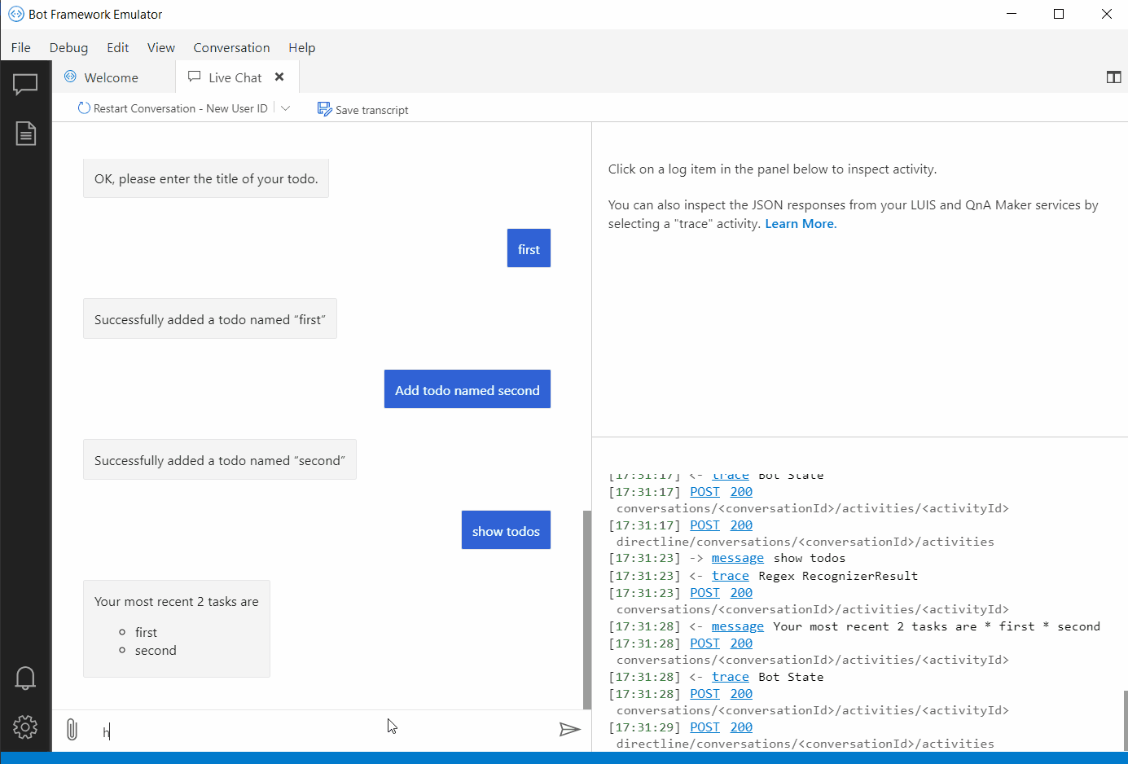Open the Regex RecognizerResult trace link

(731, 576)
